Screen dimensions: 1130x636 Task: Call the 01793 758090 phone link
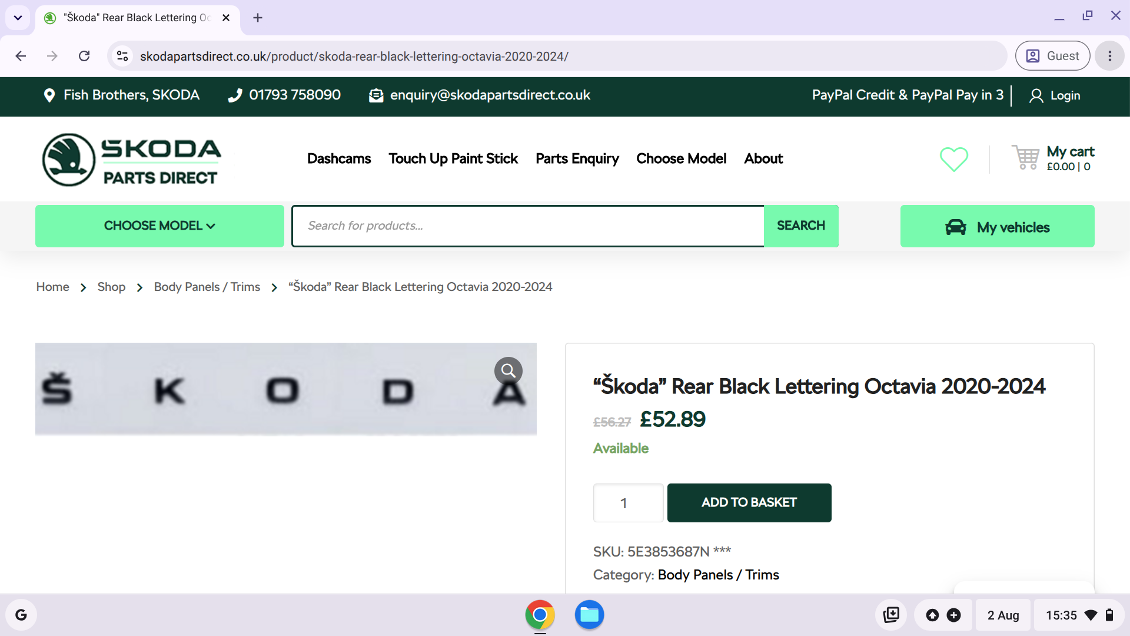(295, 95)
